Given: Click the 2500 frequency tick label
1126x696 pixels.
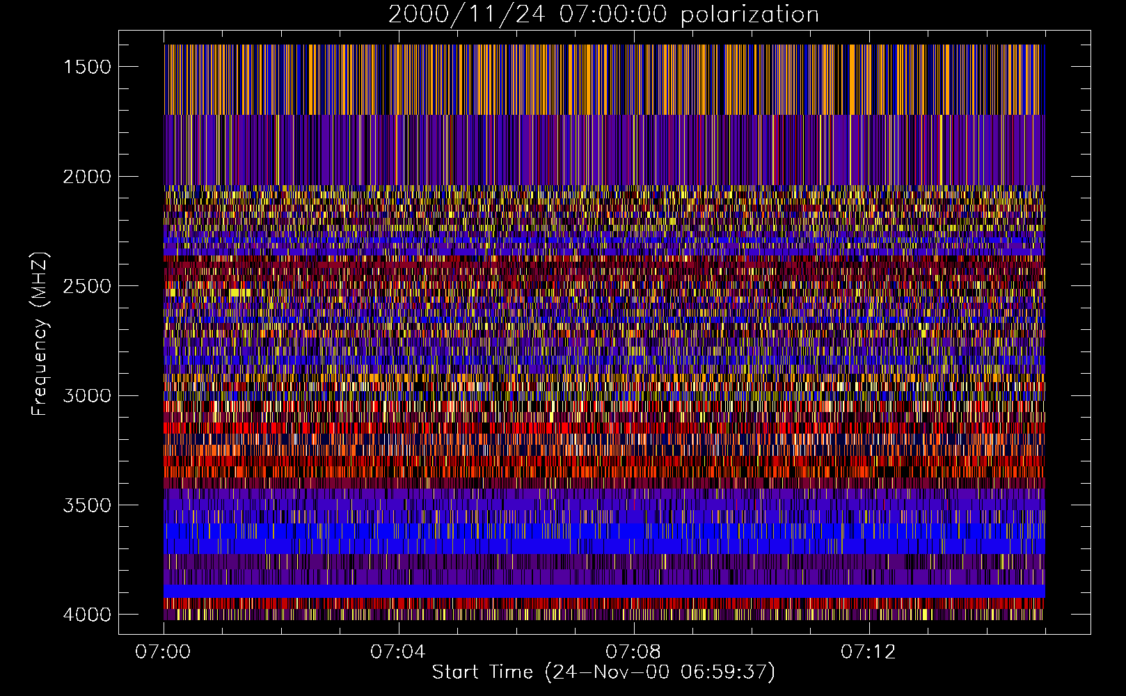Looking at the screenshot, I should tap(87, 286).
